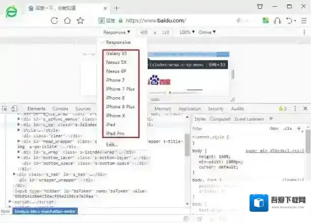Choose Edit... in the device menu
This screenshot has height=223, width=311.
[112, 144]
